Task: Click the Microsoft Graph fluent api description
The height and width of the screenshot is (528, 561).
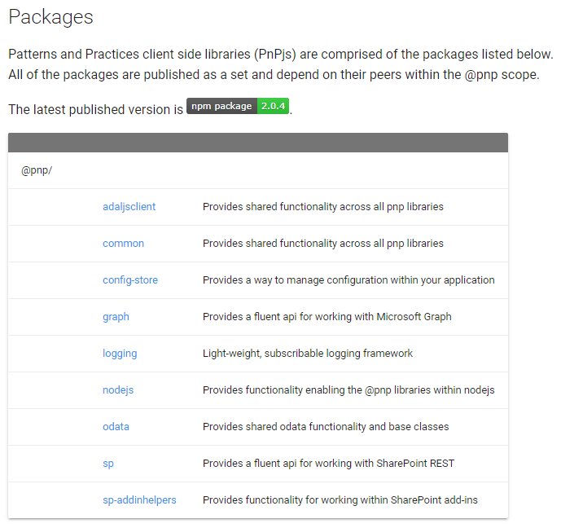Action: point(327,317)
